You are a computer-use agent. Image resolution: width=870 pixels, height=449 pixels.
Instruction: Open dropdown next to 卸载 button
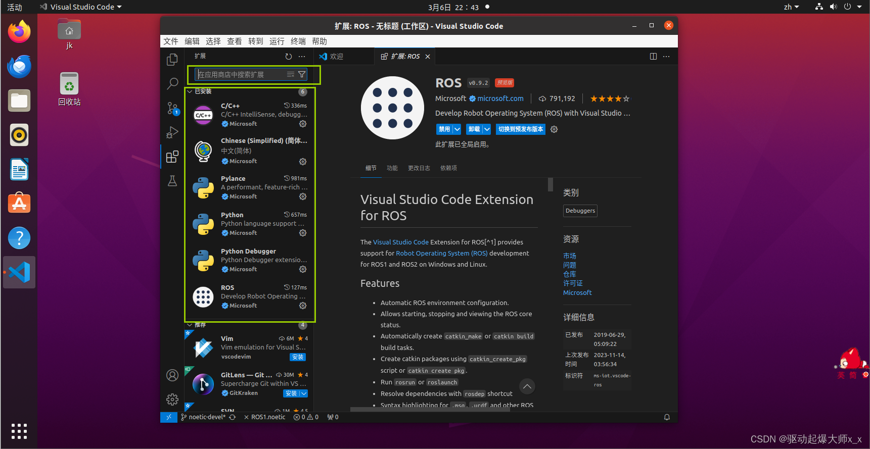coord(487,129)
